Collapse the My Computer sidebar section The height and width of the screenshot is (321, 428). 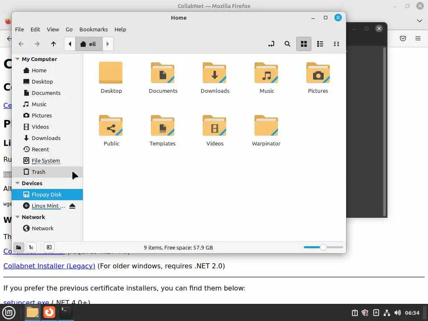[18, 59]
